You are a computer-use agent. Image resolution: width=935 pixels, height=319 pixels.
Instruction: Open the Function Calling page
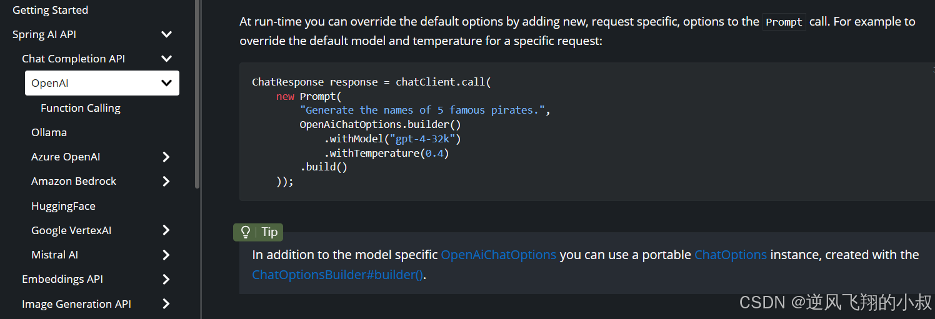pos(81,108)
